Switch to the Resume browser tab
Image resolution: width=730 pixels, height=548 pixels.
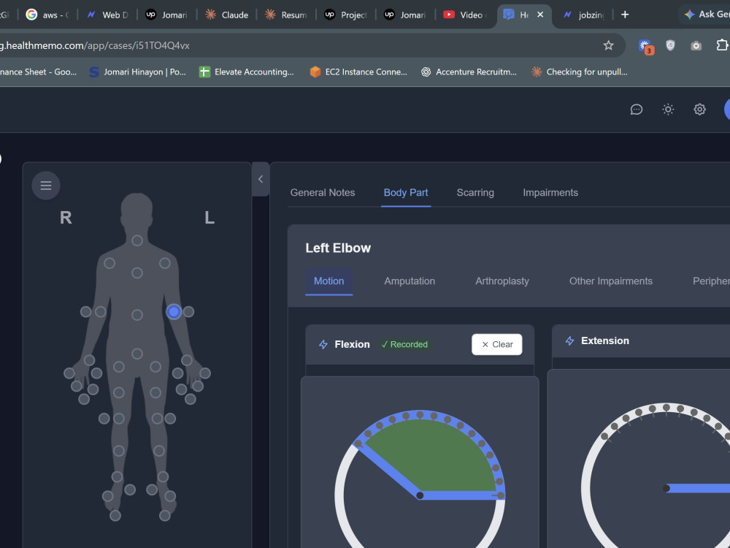(286, 15)
